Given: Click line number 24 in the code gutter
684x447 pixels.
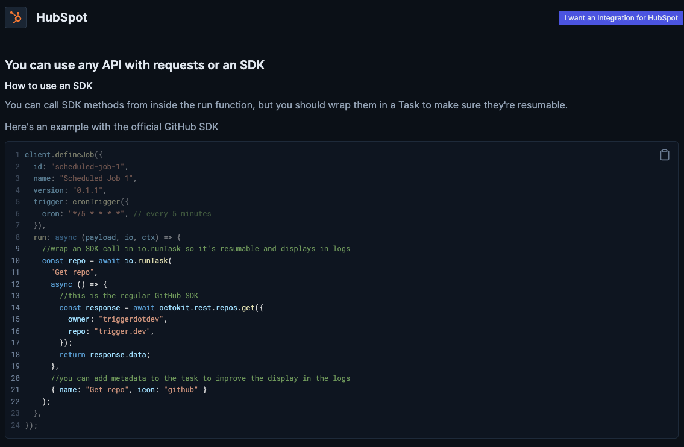Looking at the screenshot, I should (x=15, y=425).
